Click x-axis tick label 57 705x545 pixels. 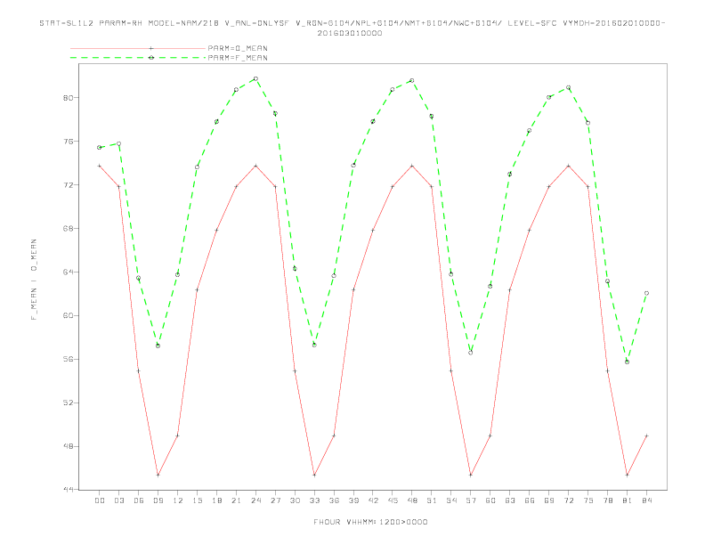click(x=471, y=500)
